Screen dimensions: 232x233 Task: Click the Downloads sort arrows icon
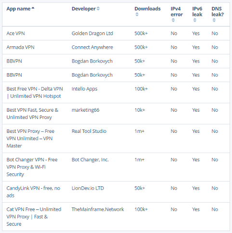click(137, 14)
